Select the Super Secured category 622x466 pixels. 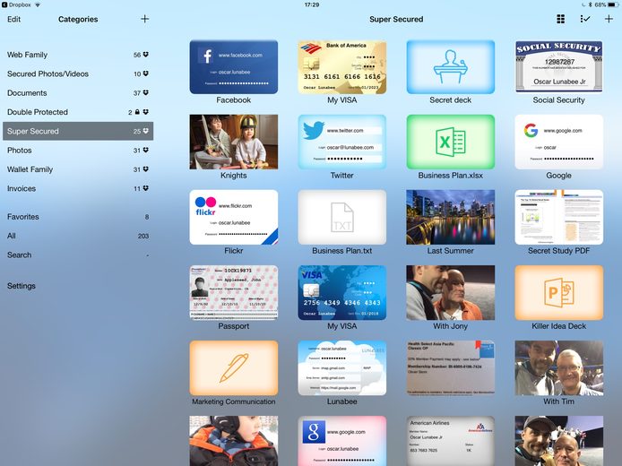pos(78,131)
